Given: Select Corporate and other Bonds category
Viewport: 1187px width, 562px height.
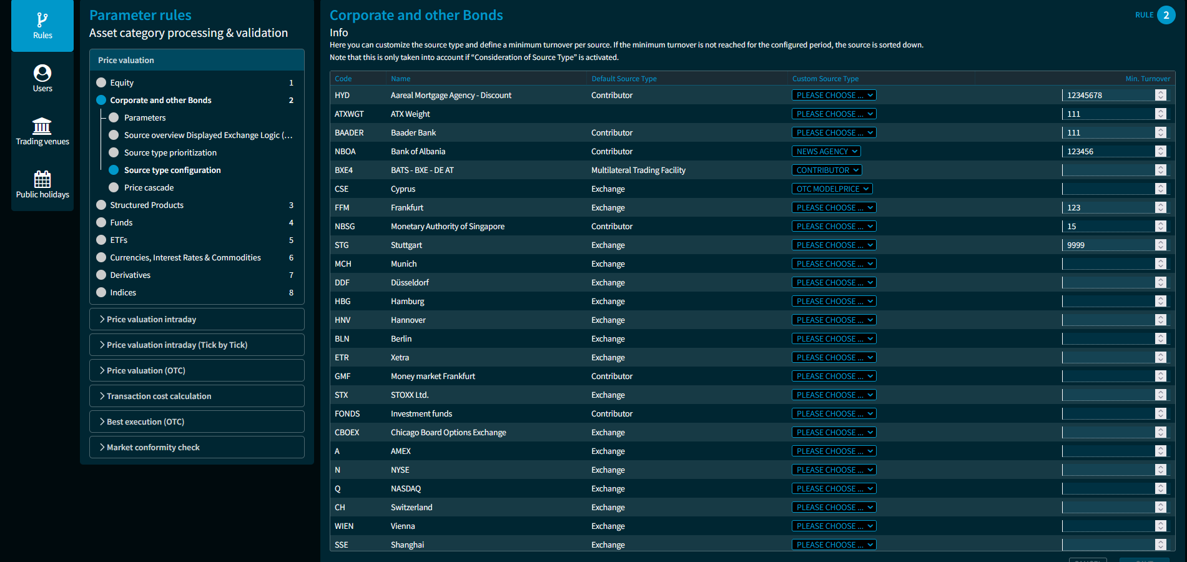Looking at the screenshot, I should tap(160, 100).
